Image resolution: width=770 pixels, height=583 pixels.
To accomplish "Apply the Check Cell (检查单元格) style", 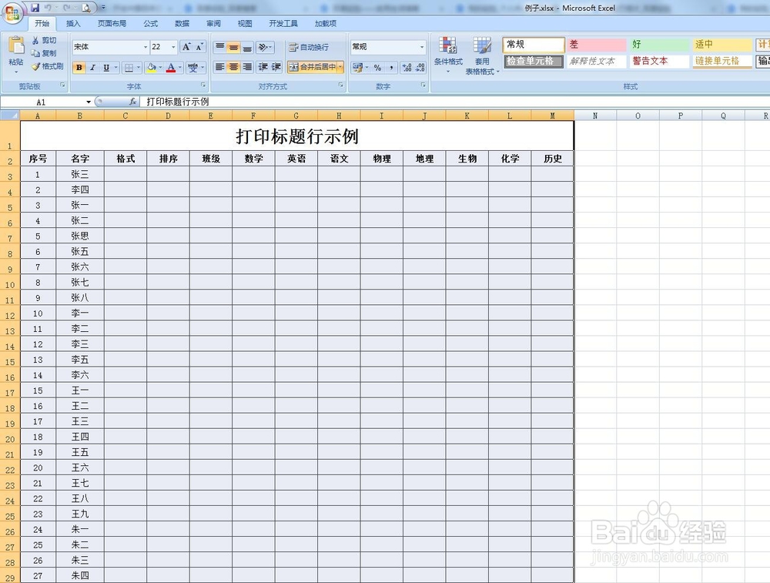I will tap(534, 62).
